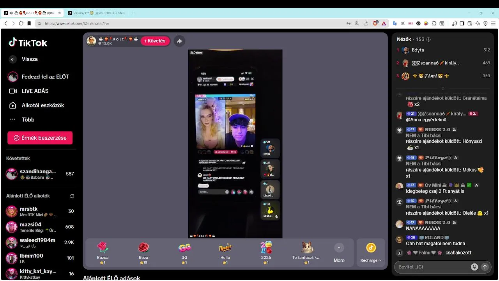This screenshot has width=499, height=281.
Task: Open the Több menu
Action: coord(22,120)
